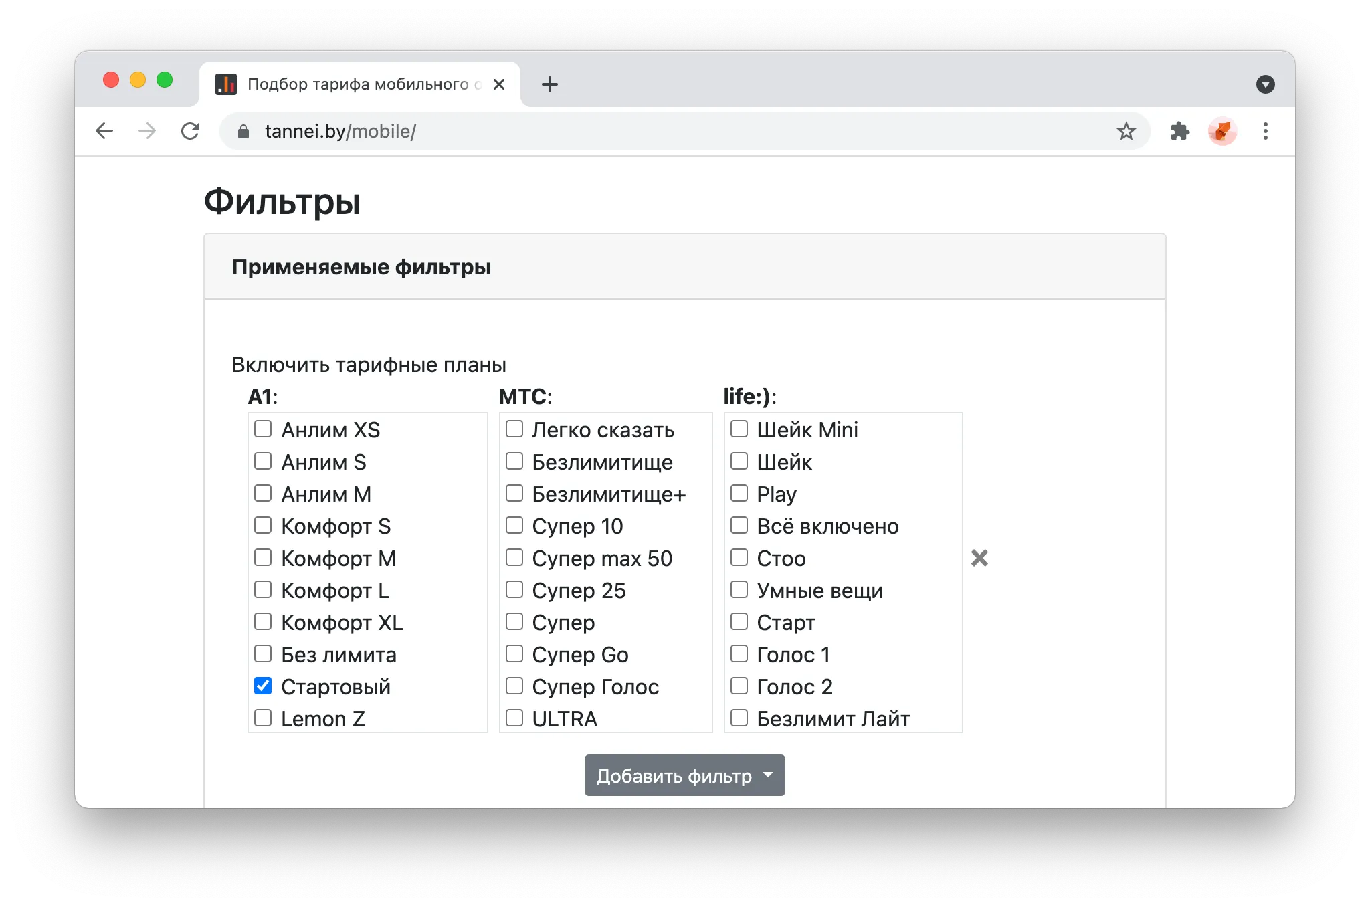
Task: Click the Включить тарифные планы label
Action: 369,365
